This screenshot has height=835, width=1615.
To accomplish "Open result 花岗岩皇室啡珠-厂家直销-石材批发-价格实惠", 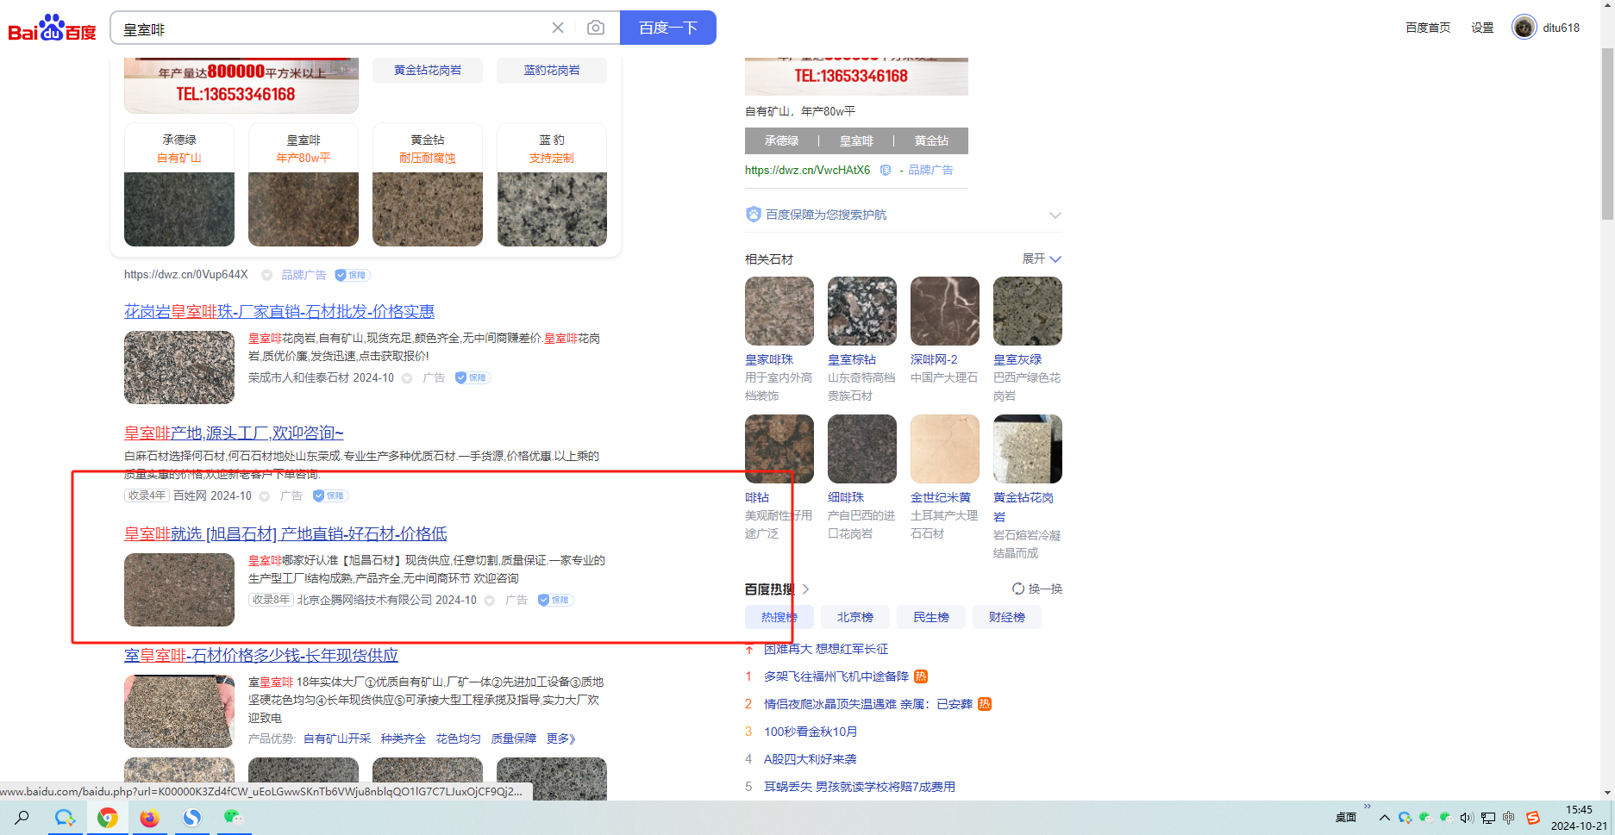I will point(279,311).
